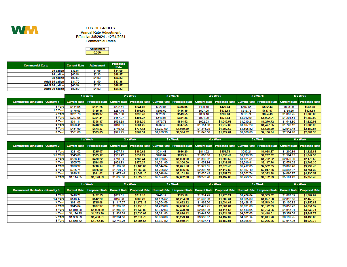347x267 pixels.
Task: Click the '95 gallon' row label
Action: click(36, 78)
